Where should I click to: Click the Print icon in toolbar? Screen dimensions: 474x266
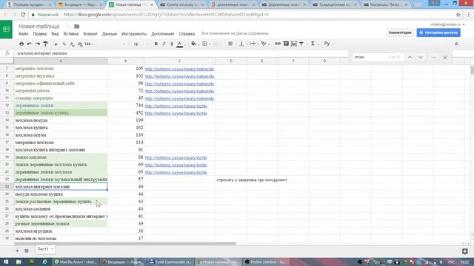point(21,44)
